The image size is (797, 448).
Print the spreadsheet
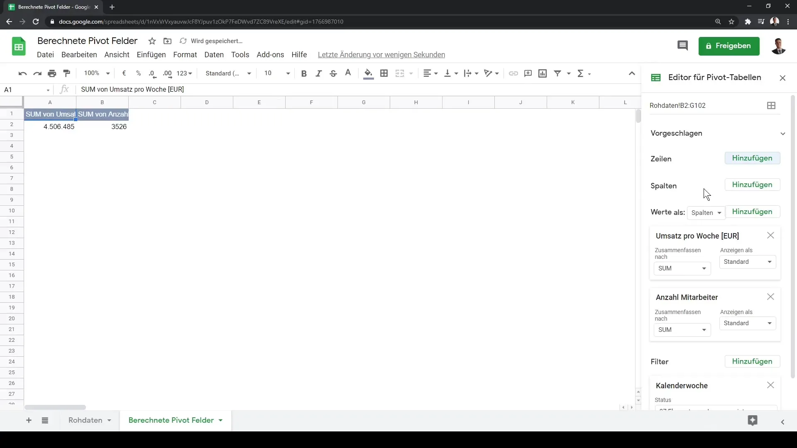tap(52, 73)
